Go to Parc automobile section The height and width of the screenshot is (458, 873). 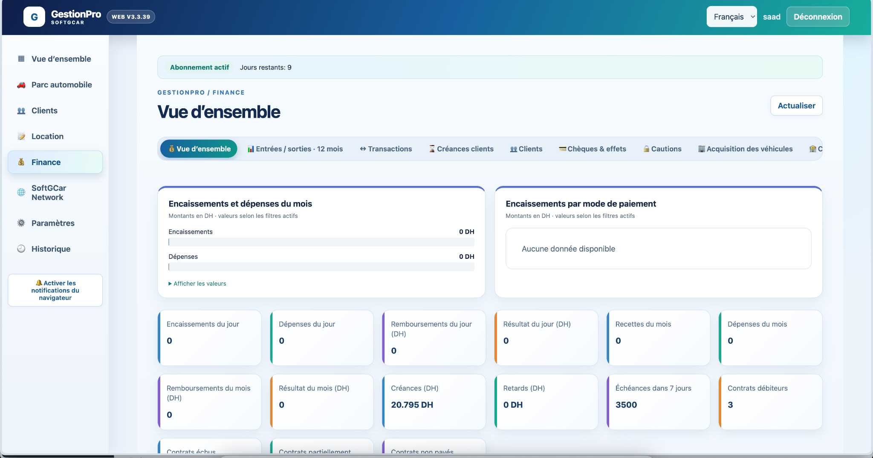pos(55,85)
